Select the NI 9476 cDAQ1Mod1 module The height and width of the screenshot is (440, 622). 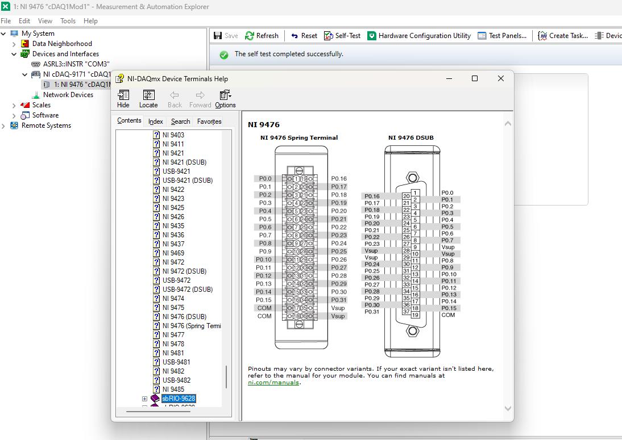[x=82, y=85]
